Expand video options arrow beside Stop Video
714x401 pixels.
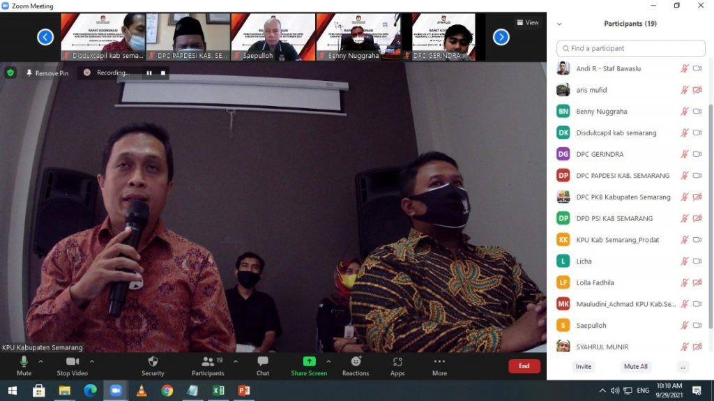(91, 361)
